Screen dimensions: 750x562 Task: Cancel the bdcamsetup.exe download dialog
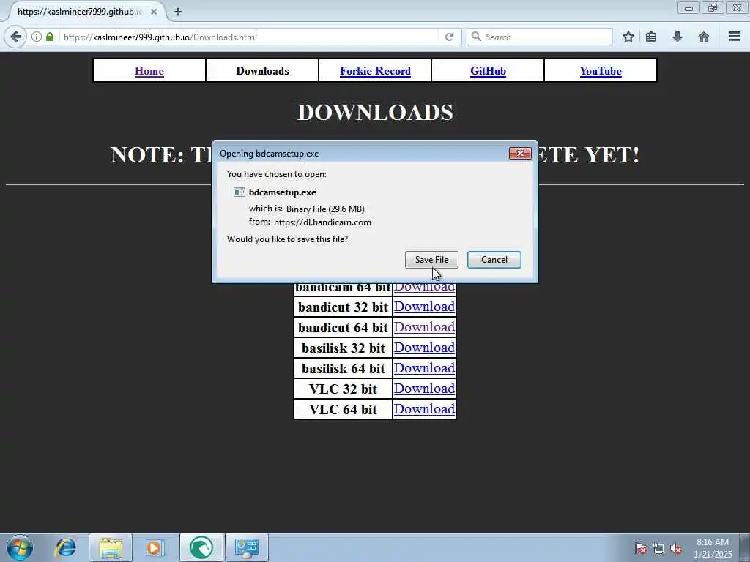tap(494, 260)
